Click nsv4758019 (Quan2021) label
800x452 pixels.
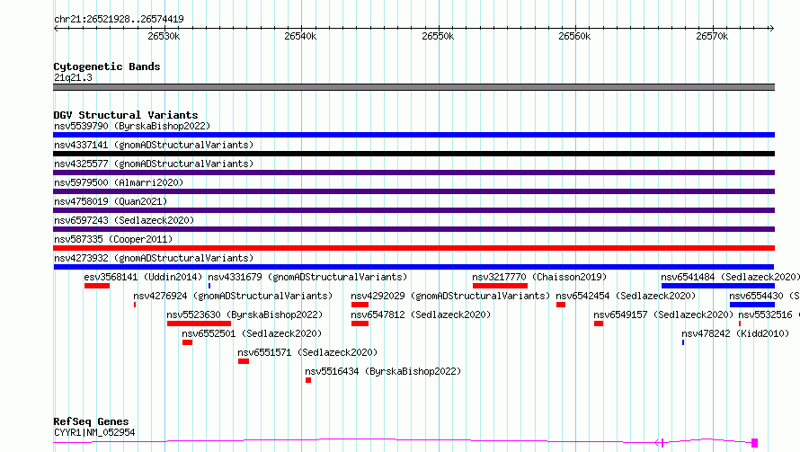tap(111, 201)
